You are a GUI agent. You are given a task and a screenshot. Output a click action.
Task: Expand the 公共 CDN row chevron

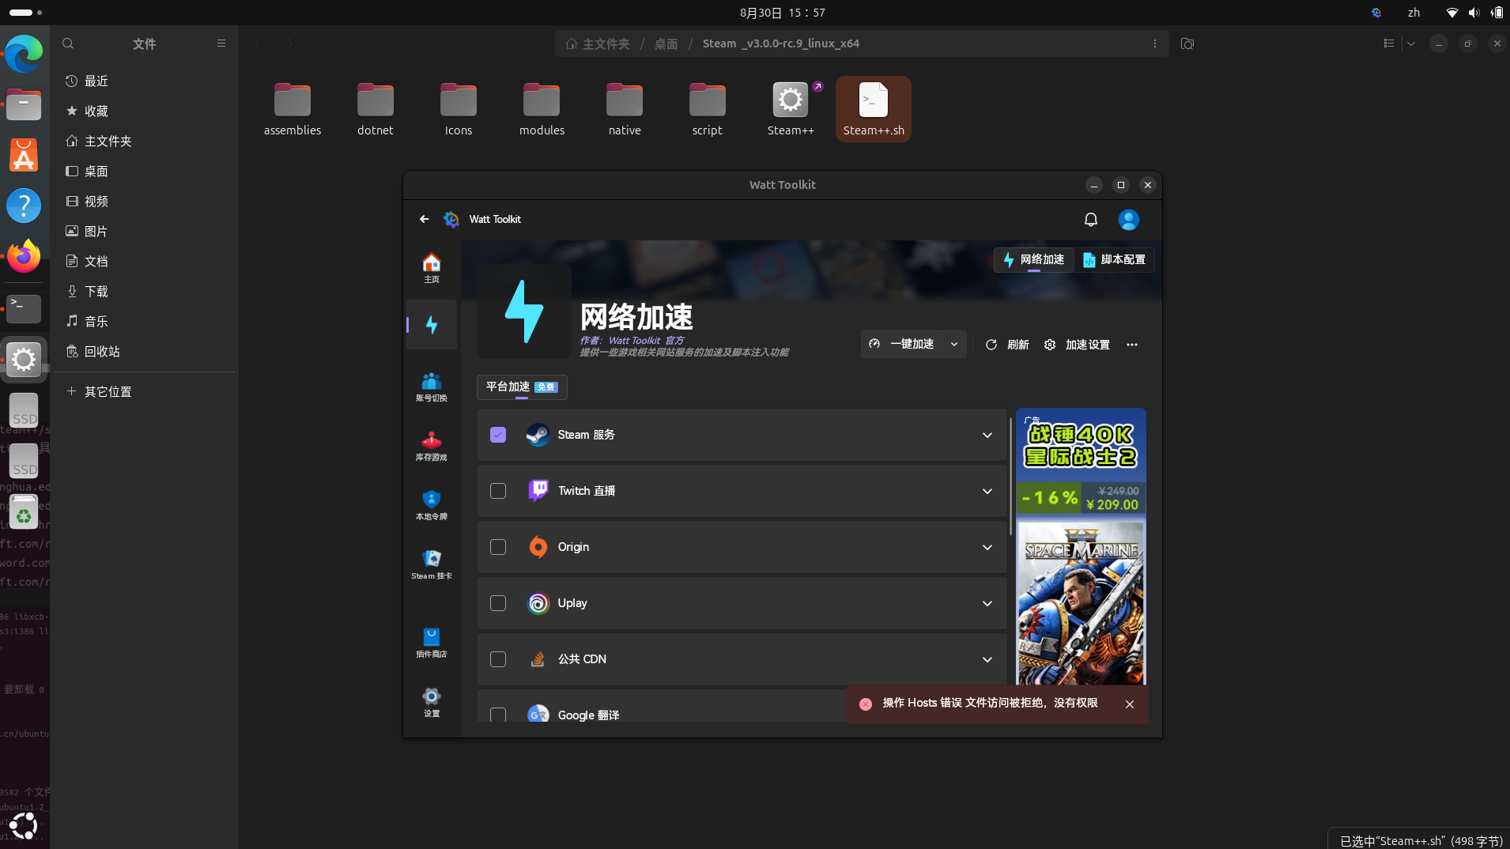987,659
